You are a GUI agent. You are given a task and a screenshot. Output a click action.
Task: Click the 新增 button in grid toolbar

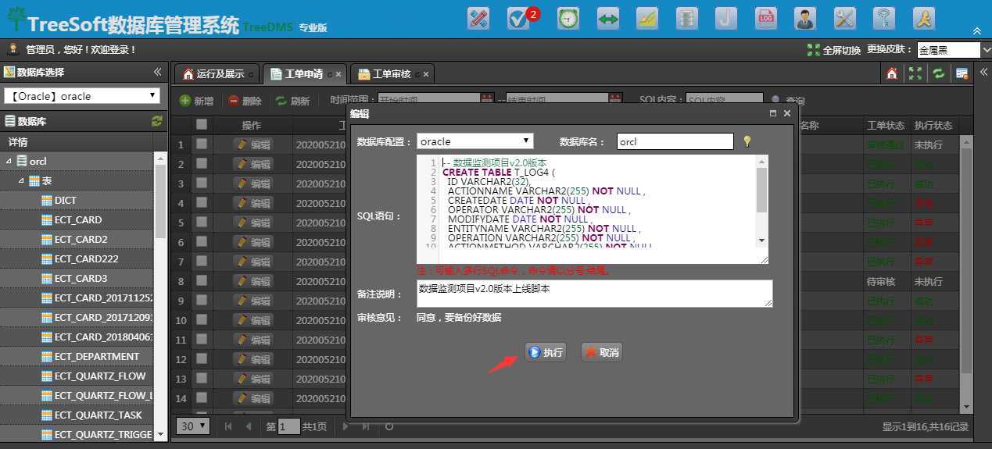[x=196, y=101]
